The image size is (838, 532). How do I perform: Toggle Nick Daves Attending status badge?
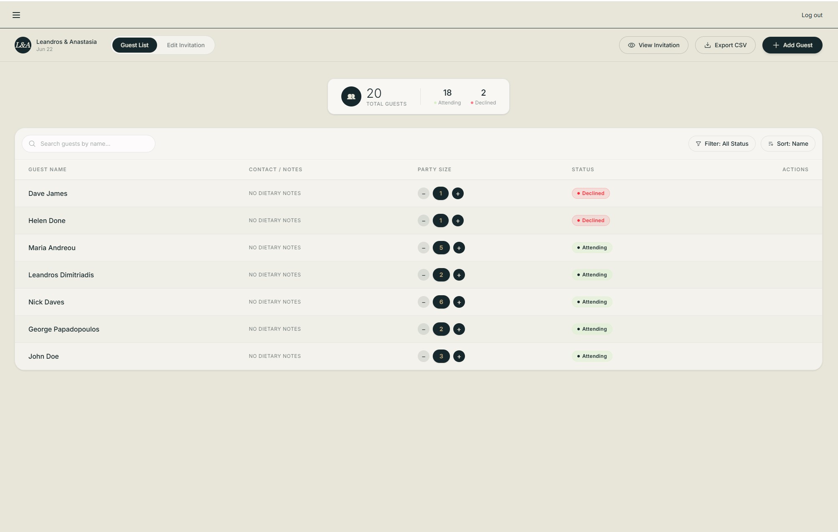[592, 302]
